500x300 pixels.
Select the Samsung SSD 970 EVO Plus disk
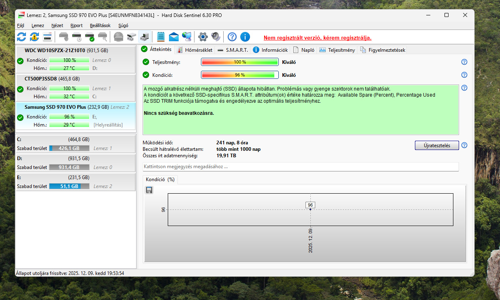tap(76, 116)
